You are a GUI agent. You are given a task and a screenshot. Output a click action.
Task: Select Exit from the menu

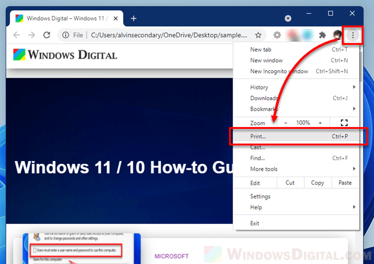click(x=296, y=223)
